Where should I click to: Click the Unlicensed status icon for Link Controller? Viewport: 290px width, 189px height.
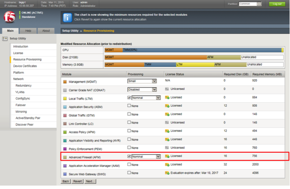(167, 123)
